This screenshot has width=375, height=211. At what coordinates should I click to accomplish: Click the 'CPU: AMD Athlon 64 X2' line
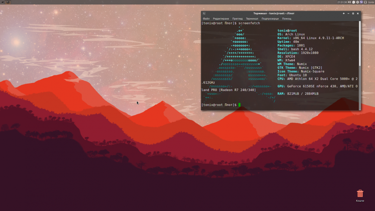tap(318, 79)
